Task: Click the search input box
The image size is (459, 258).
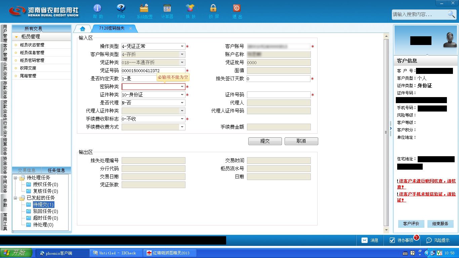Action: coord(419,14)
